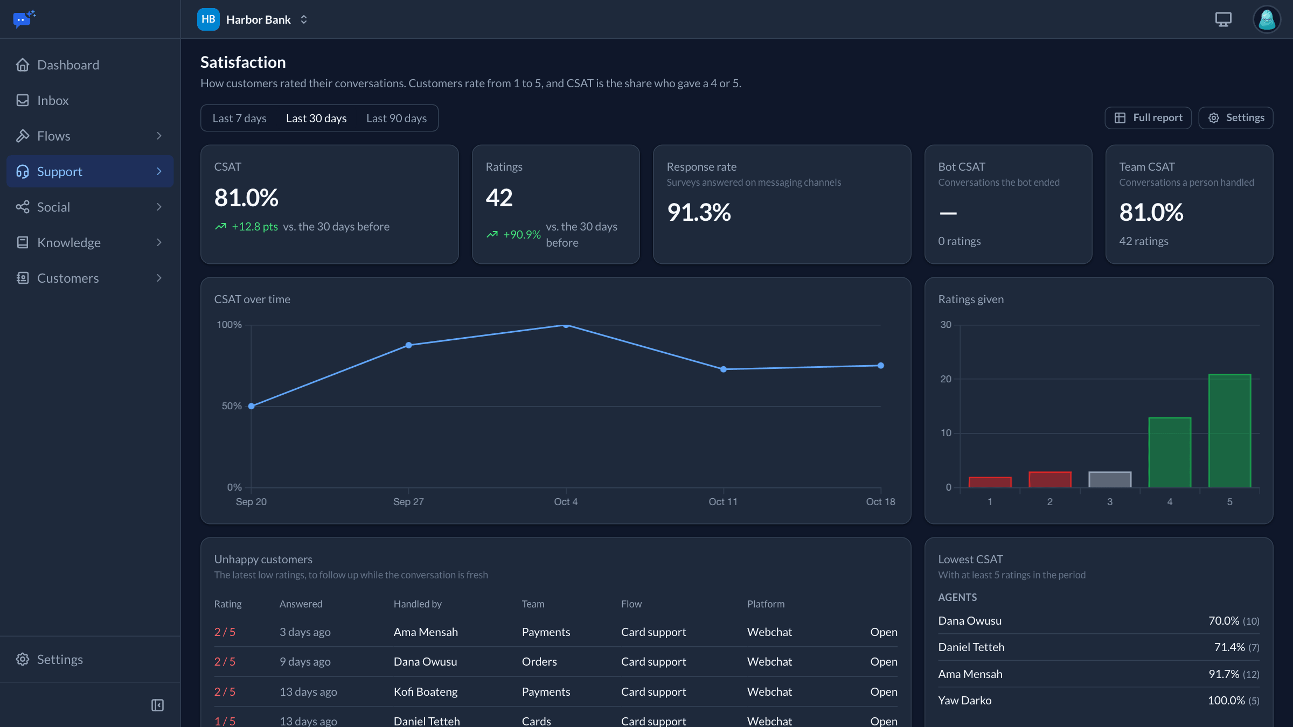Click the red bar for rating 2
The width and height of the screenshot is (1293, 727).
pyautogui.click(x=1050, y=480)
